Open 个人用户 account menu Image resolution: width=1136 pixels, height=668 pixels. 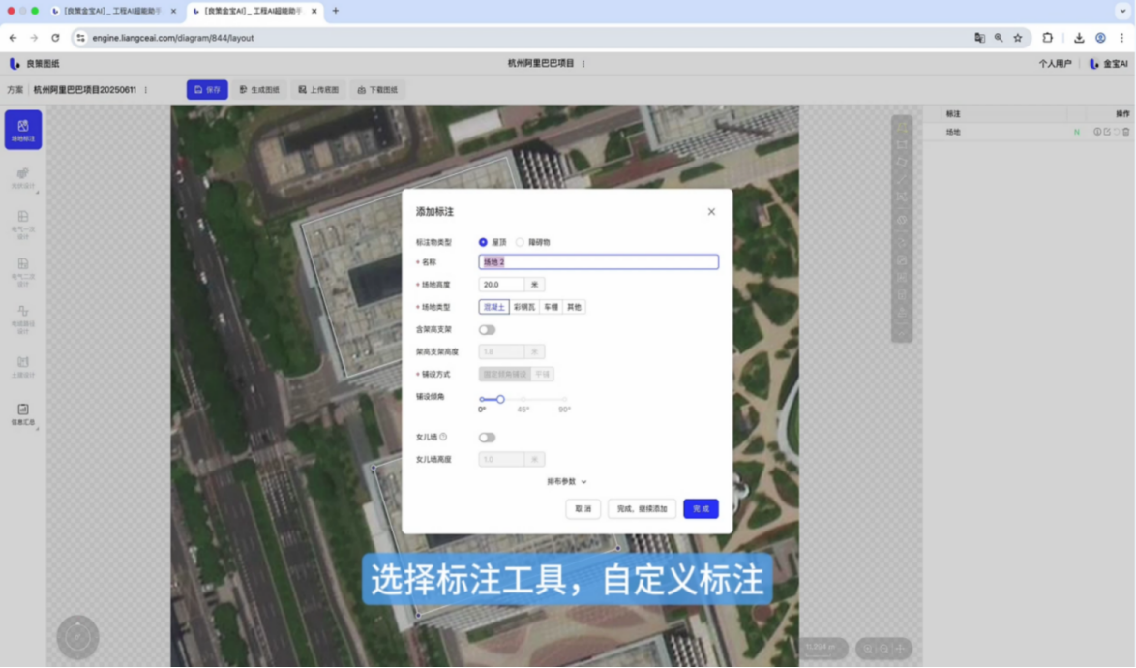(1055, 64)
